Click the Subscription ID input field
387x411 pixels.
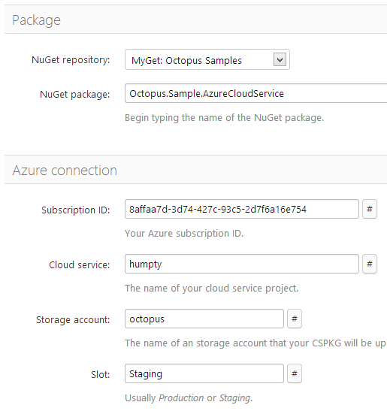tap(242, 209)
